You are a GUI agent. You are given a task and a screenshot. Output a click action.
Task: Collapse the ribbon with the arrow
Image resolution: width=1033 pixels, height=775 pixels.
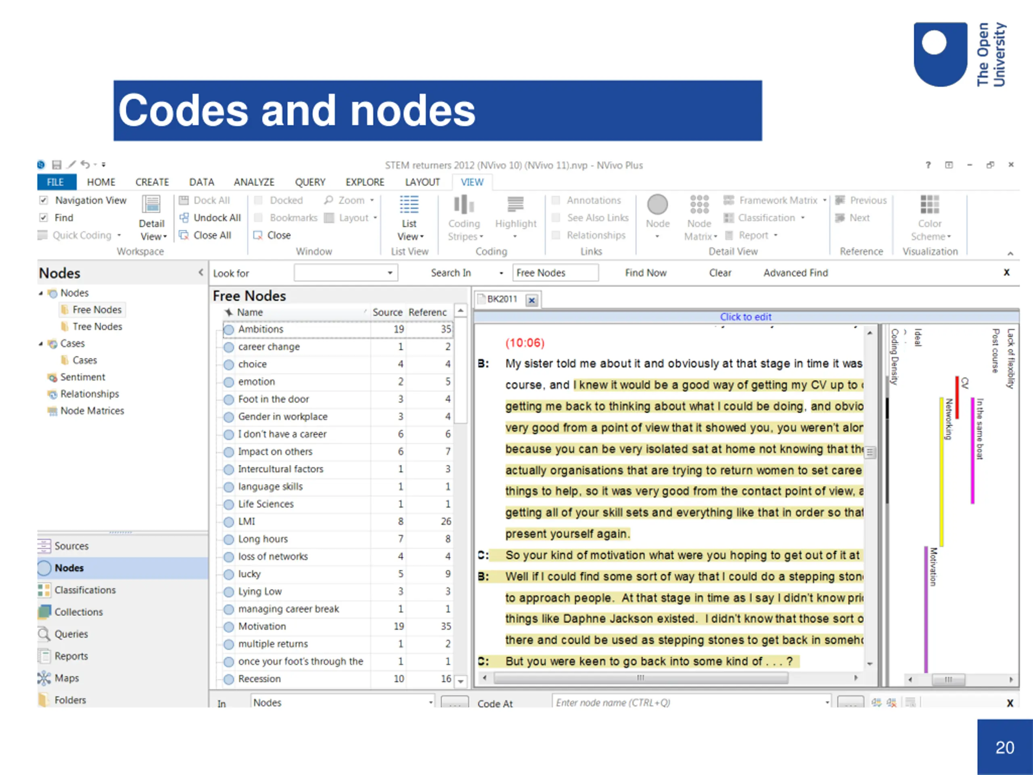point(1010,253)
